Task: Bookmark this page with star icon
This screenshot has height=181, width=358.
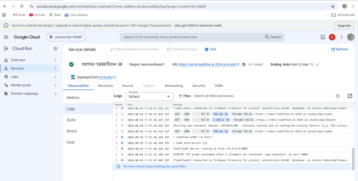Action: [333, 6]
